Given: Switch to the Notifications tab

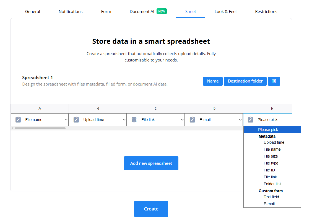Looking at the screenshot, I should (71, 12).
